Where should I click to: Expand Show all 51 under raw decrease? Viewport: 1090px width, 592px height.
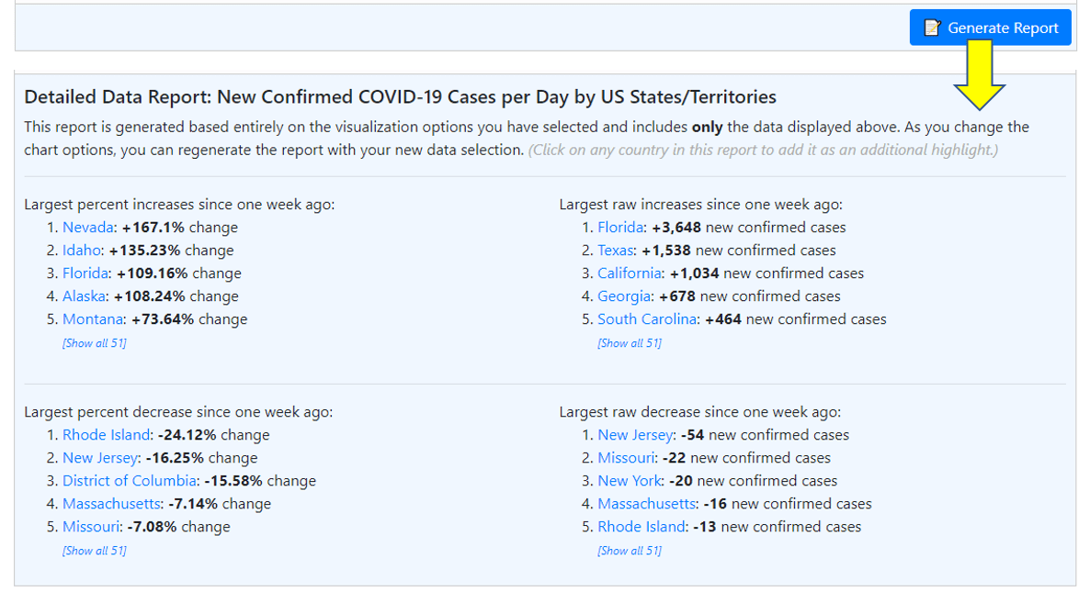tap(630, 551)
